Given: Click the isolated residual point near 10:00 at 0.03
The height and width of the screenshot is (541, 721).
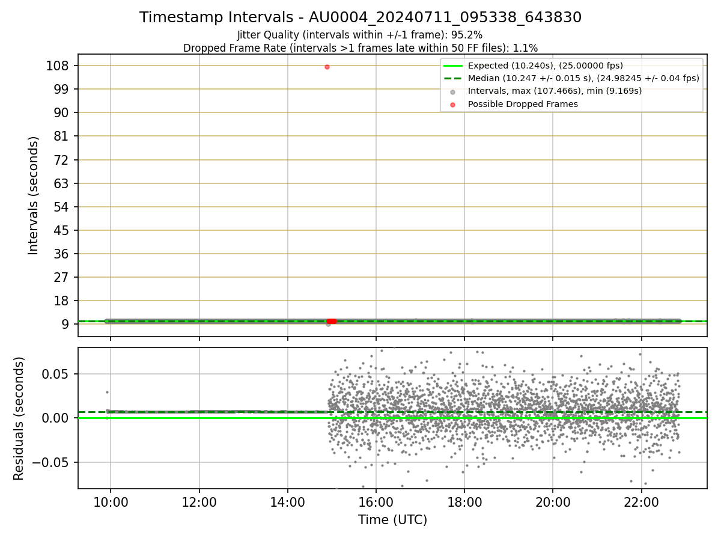Looking at the screenshot, I should coord(107,392).
